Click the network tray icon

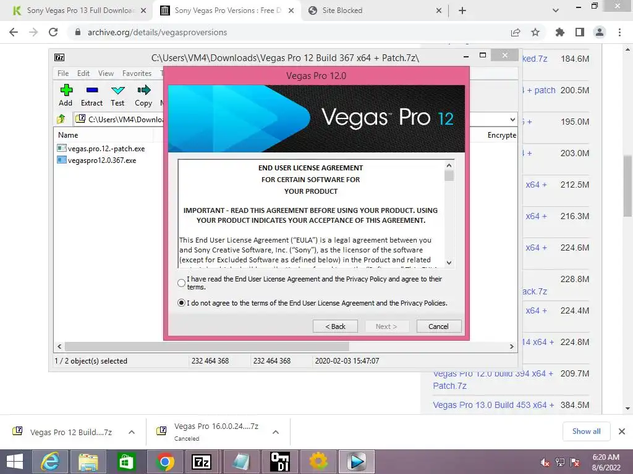pos(560,462)
